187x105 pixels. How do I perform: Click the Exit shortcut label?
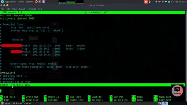pos(7,100)
